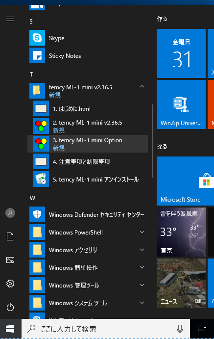Open the calendar tile showing 金曜日 31
The width and height of the screenshot is (214, 339).
tap(181, 53)
